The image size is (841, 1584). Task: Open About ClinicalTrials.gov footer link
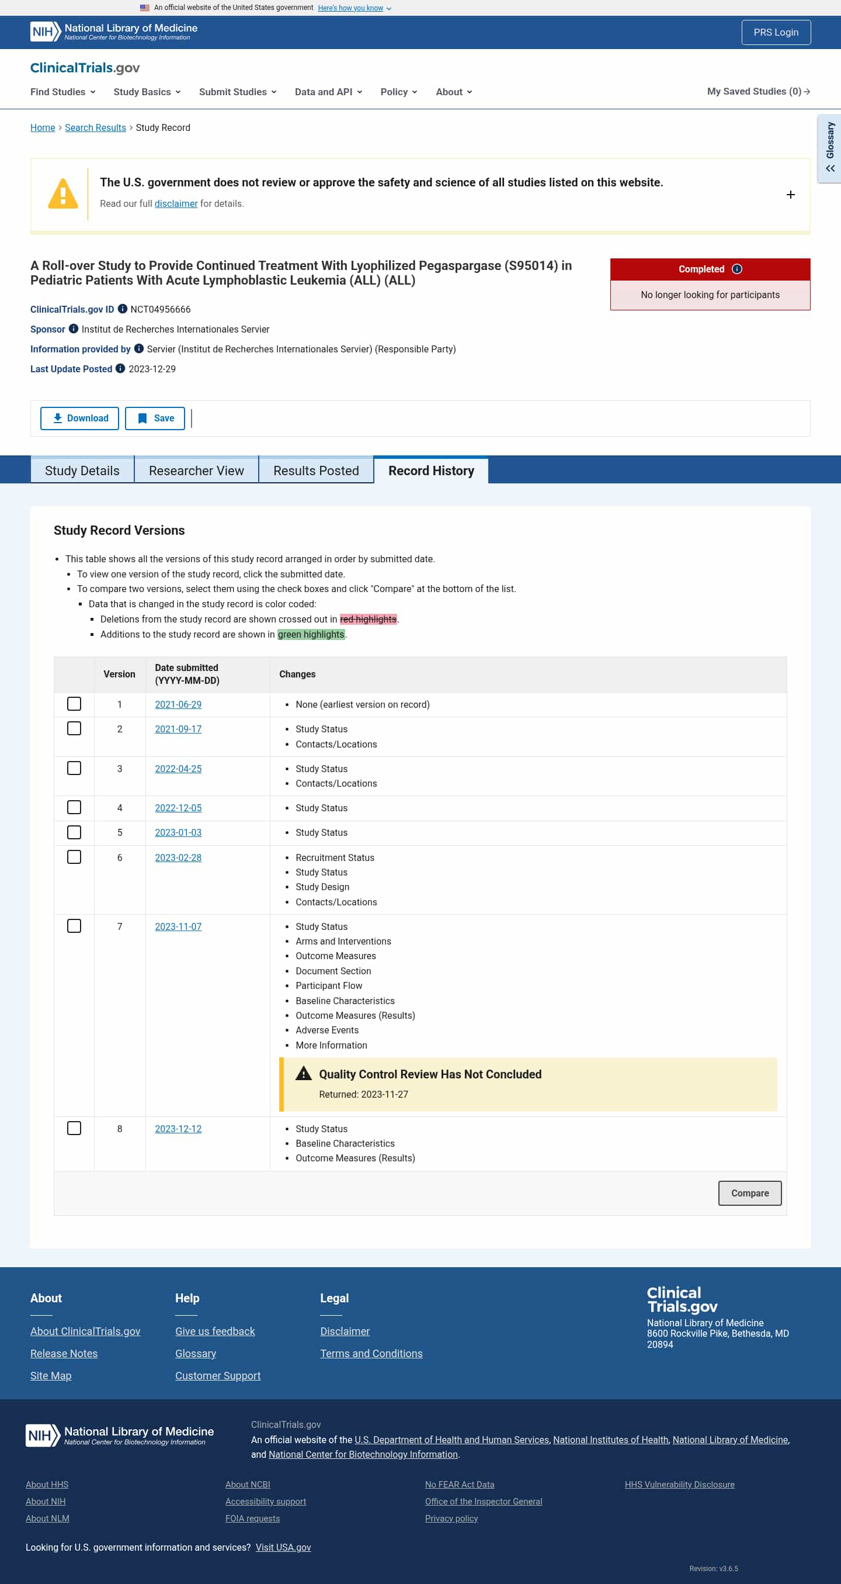click(x=85, y=1331)
